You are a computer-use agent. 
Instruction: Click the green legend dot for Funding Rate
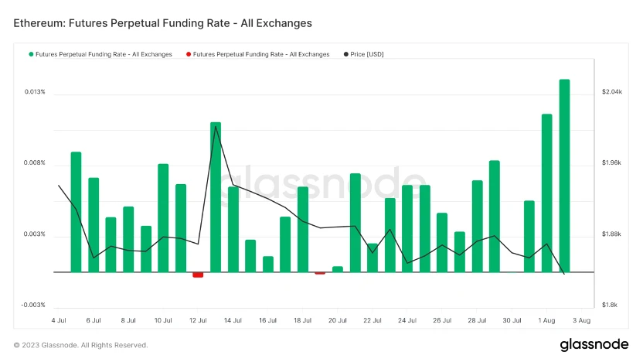32,54
